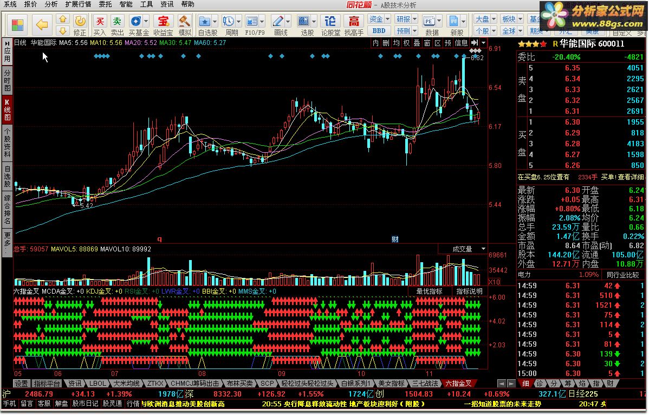
Task: Click the chart jump-to-end arrow icon
Action: coord(475,43)
